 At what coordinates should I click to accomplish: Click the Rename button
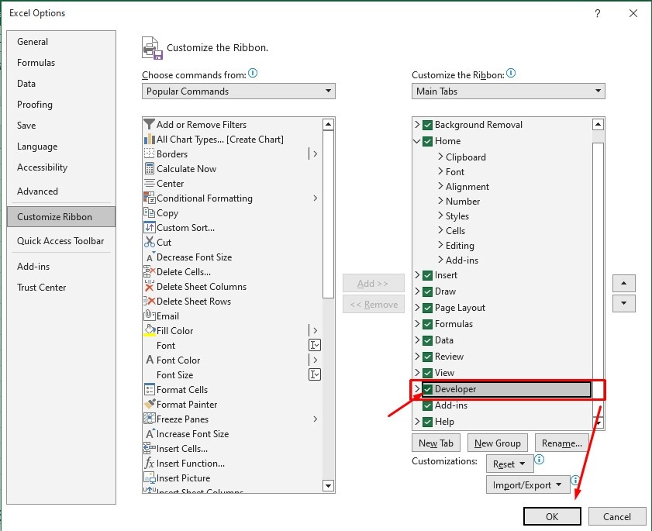coord(561,442)
